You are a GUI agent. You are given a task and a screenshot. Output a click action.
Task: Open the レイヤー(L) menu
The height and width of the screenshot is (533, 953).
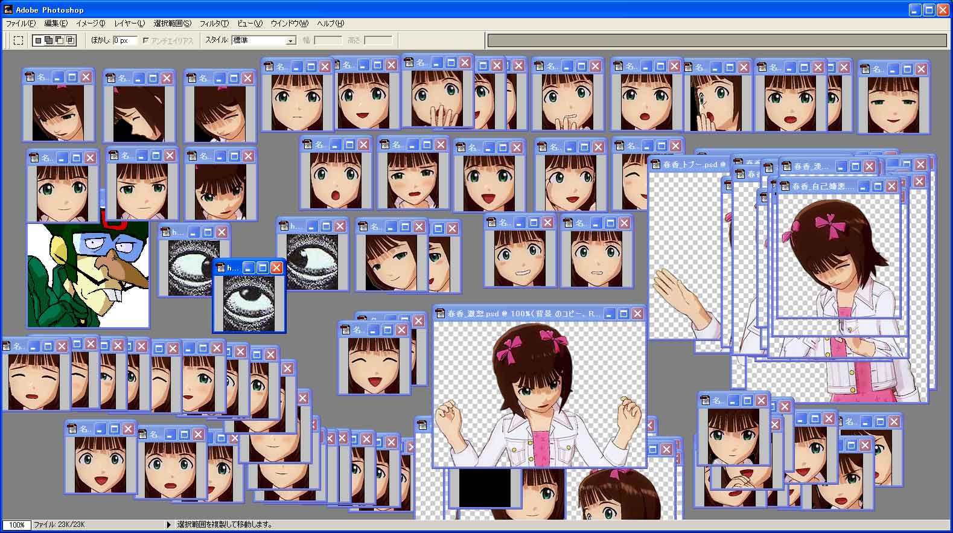[x=129, y=24]
